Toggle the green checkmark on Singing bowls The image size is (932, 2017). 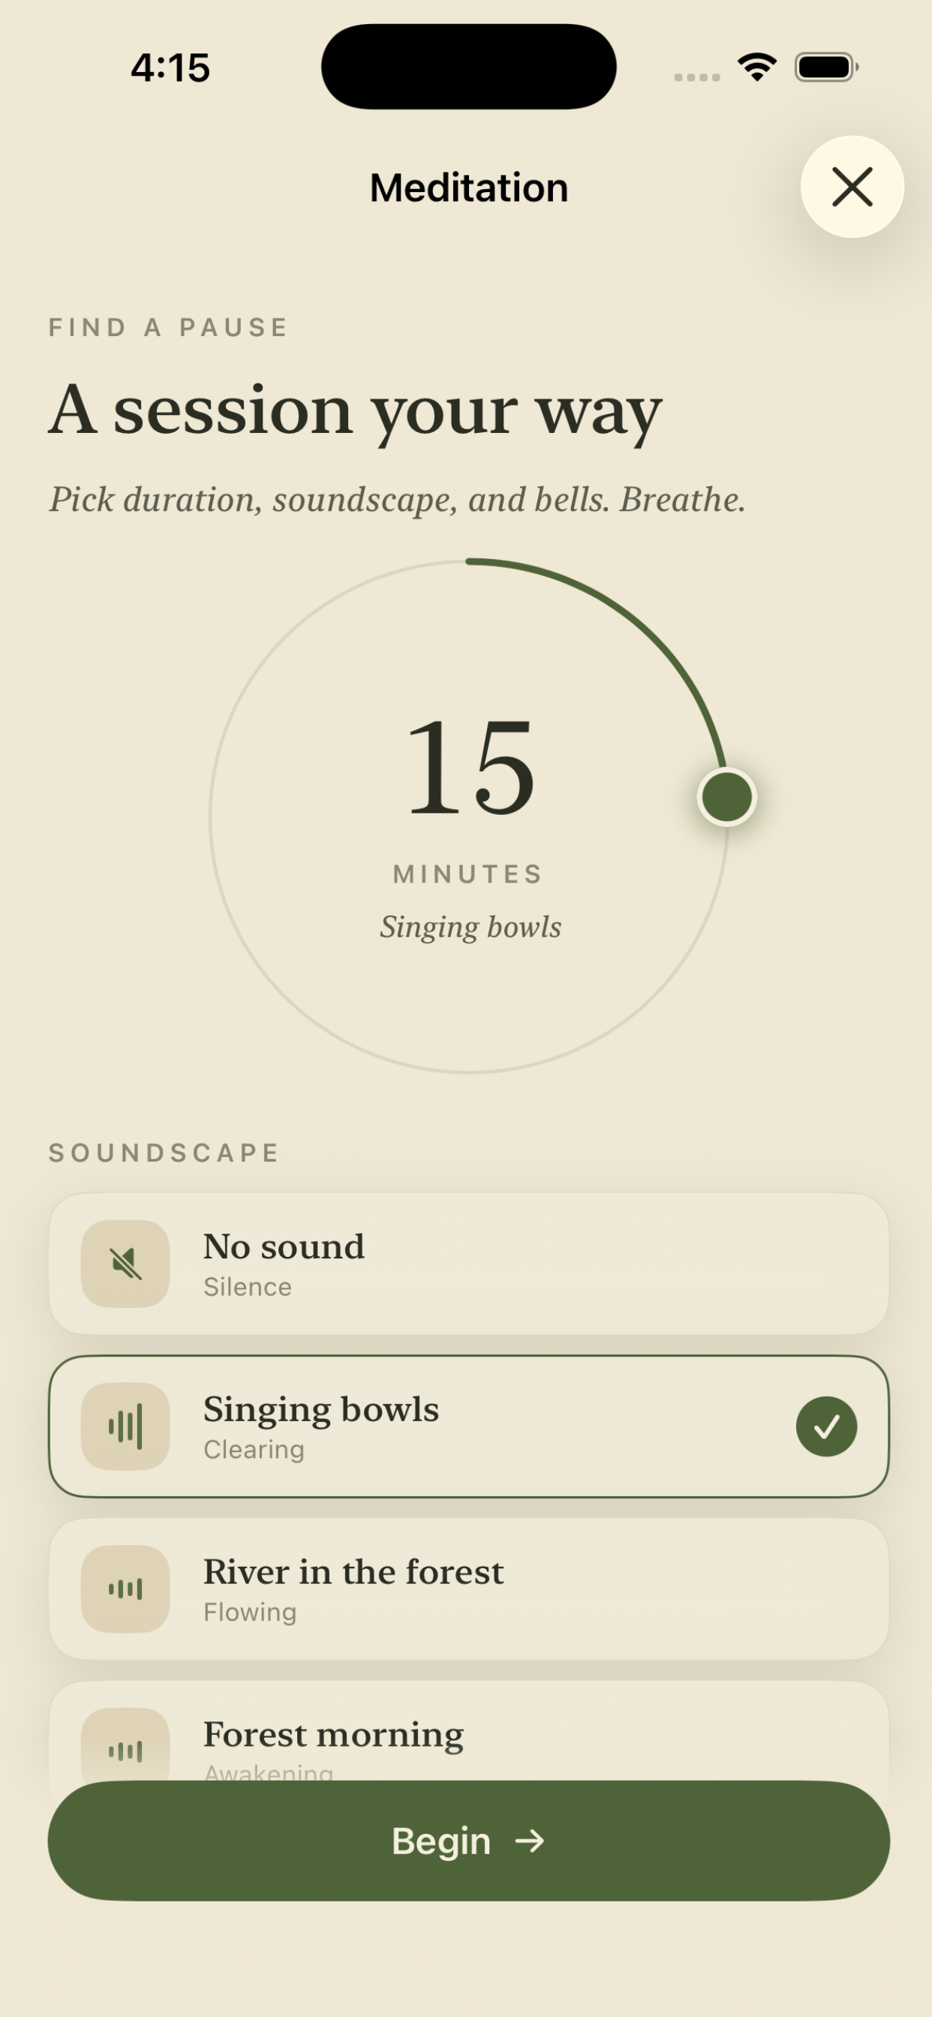(x=826, y=1426)
